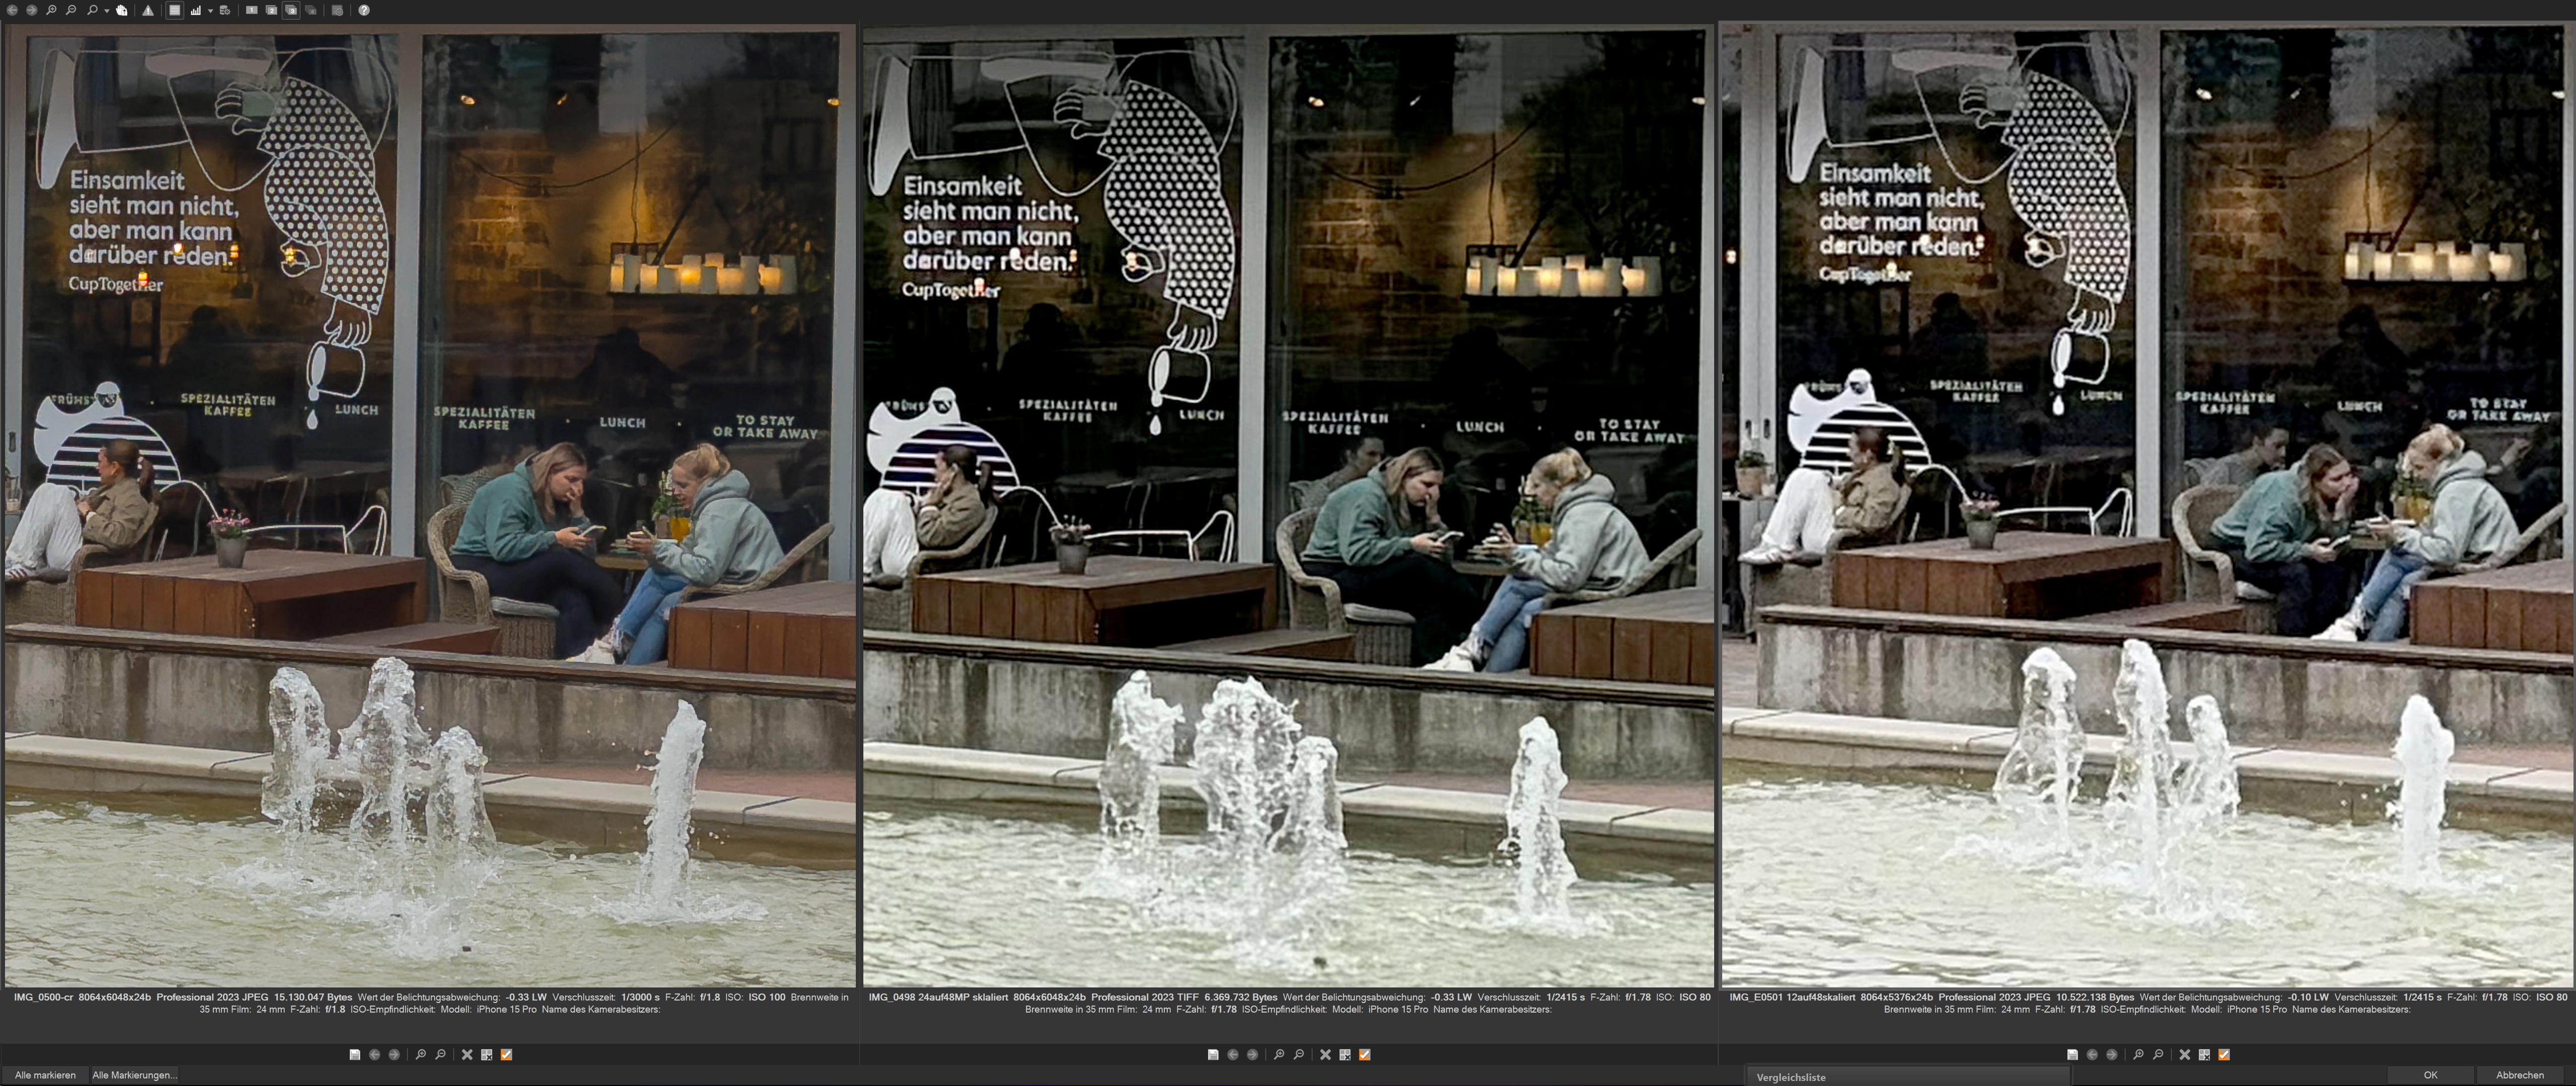Save the left image with floppy icon

(355, 1054)
